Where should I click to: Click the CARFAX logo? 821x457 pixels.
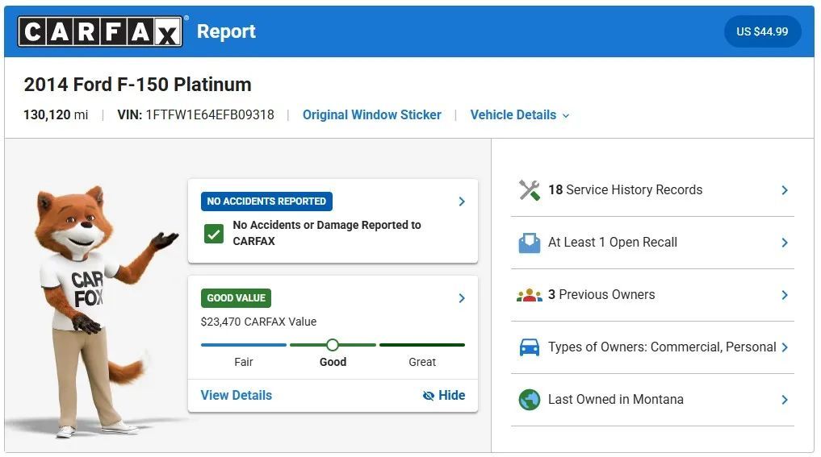100,31
